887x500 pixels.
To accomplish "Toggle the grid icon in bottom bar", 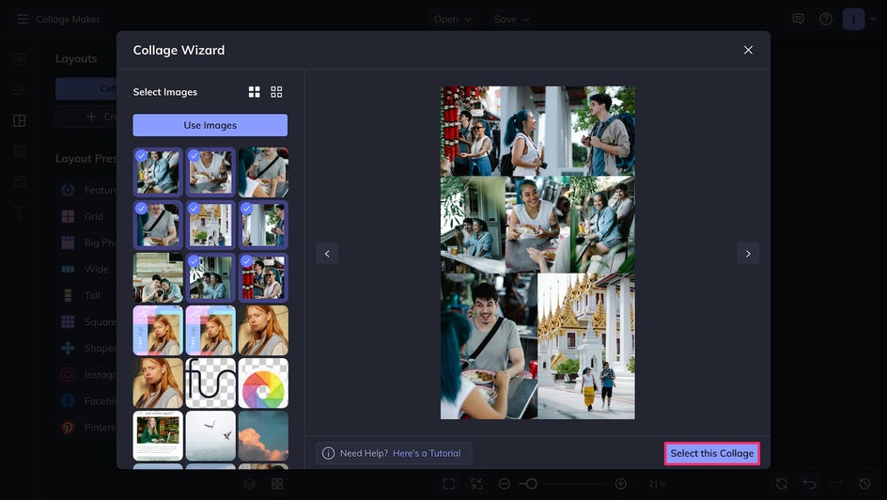I will click(x=277, y=484).
